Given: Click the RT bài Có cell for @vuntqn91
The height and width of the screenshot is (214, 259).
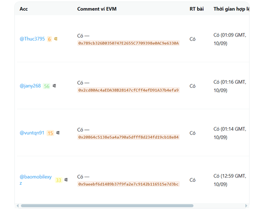Looking at the screenshot, I should [192, 133].
